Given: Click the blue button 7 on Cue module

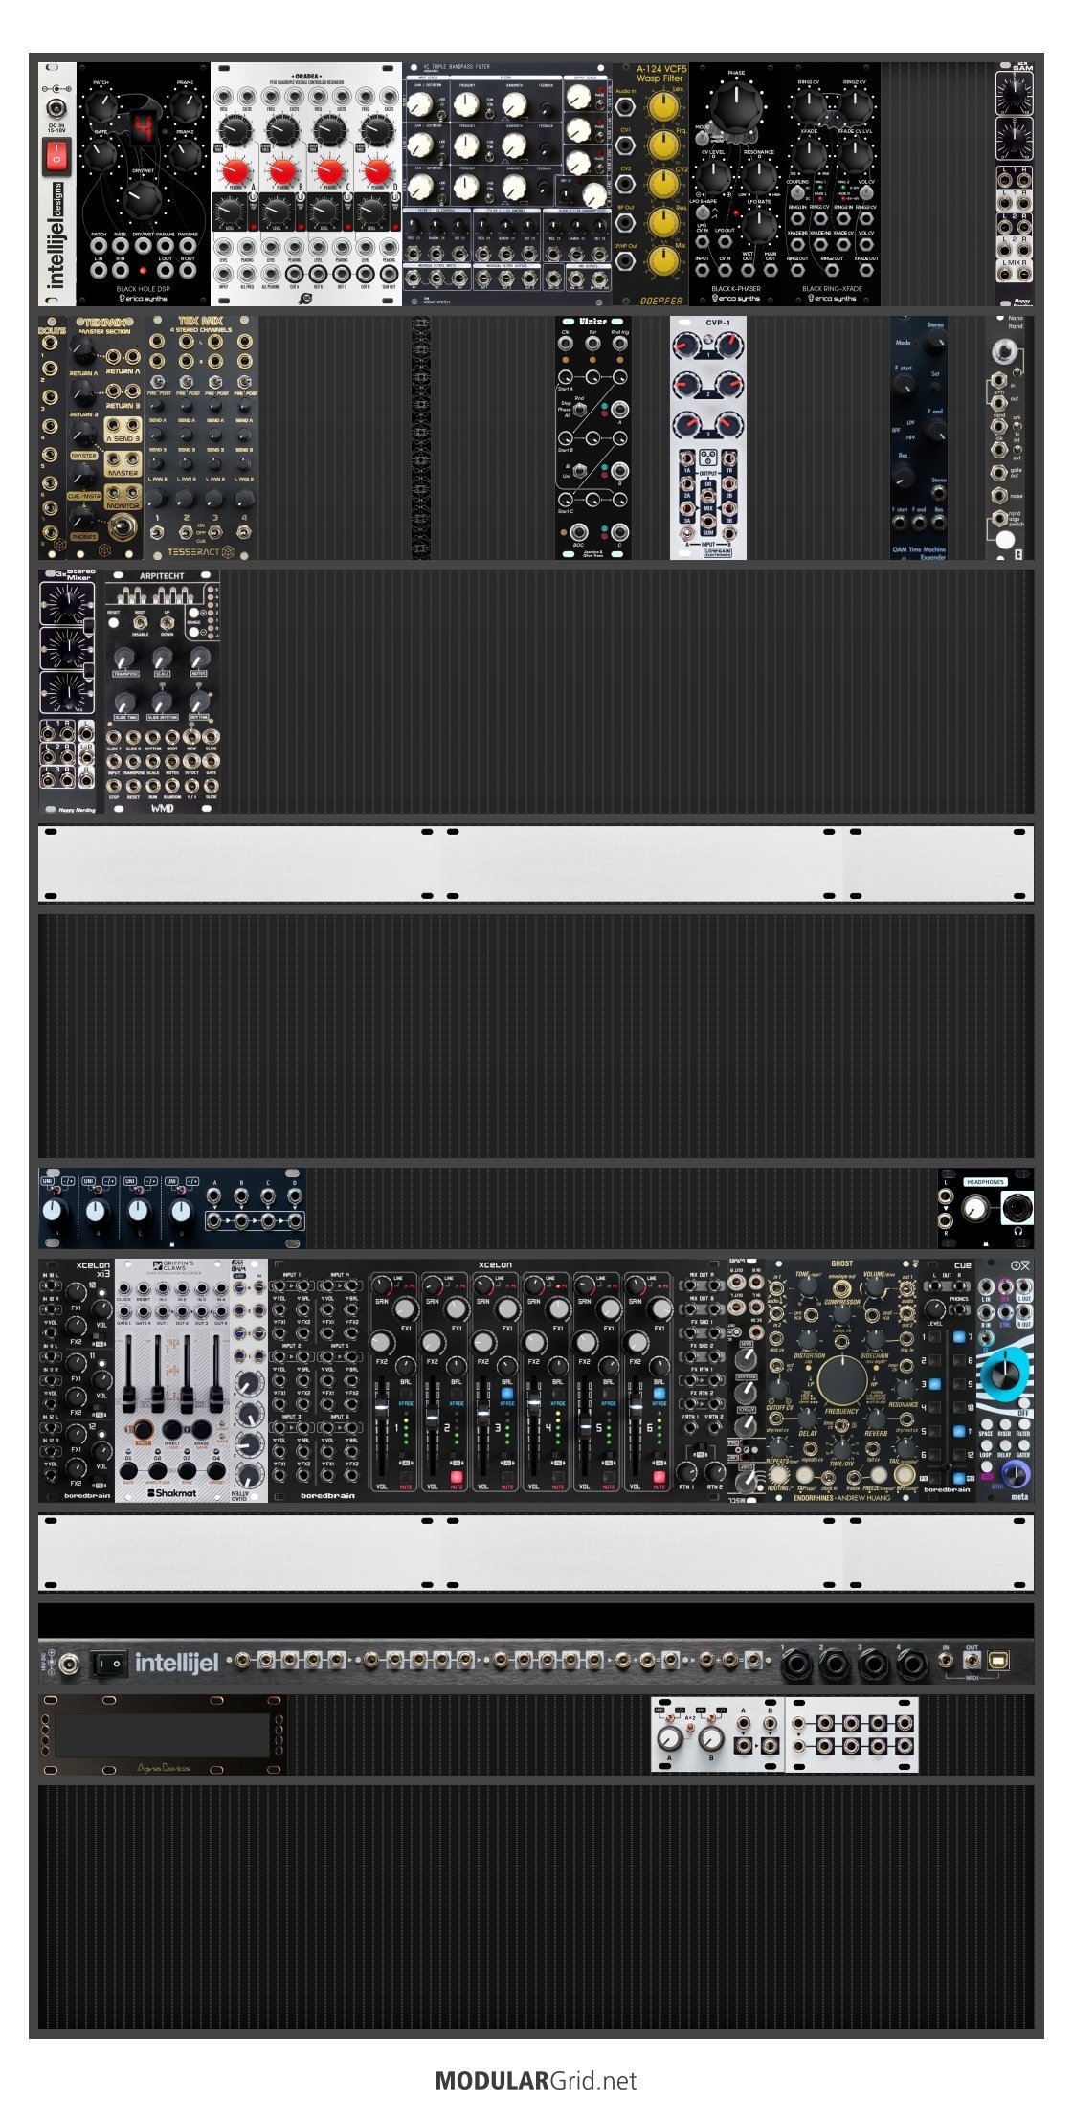Looking at the screenshot, I should (x=958, y=1336).
